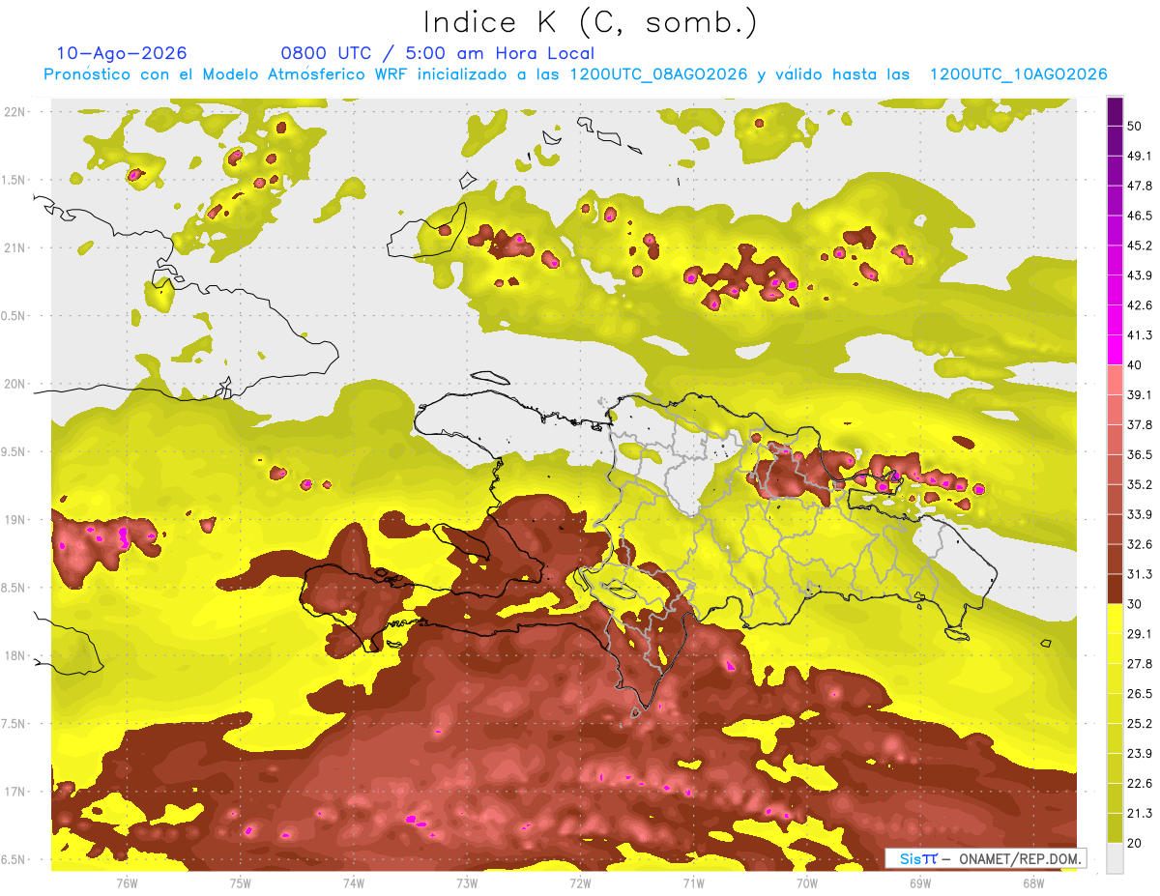
Task: Click the "25.2" colorbar value
Action: (x=1140, y=724)
